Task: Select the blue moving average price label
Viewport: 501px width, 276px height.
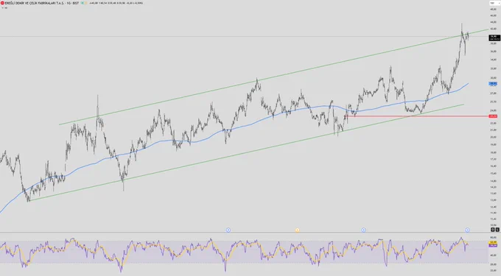Action: pyautogui.click(x=493, y=84)
